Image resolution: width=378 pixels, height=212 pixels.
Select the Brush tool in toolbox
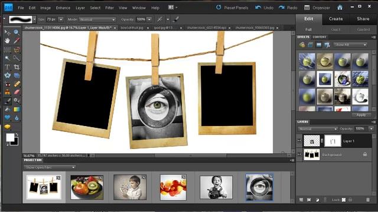click(7, 101)
